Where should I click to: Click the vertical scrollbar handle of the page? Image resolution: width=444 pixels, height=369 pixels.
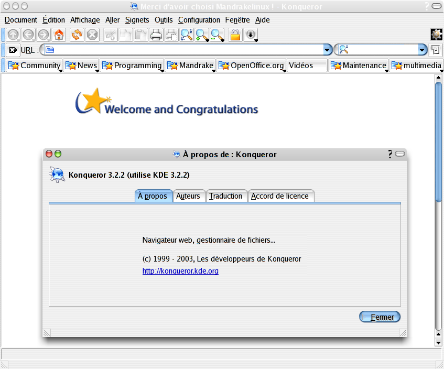tap(438, 142)
